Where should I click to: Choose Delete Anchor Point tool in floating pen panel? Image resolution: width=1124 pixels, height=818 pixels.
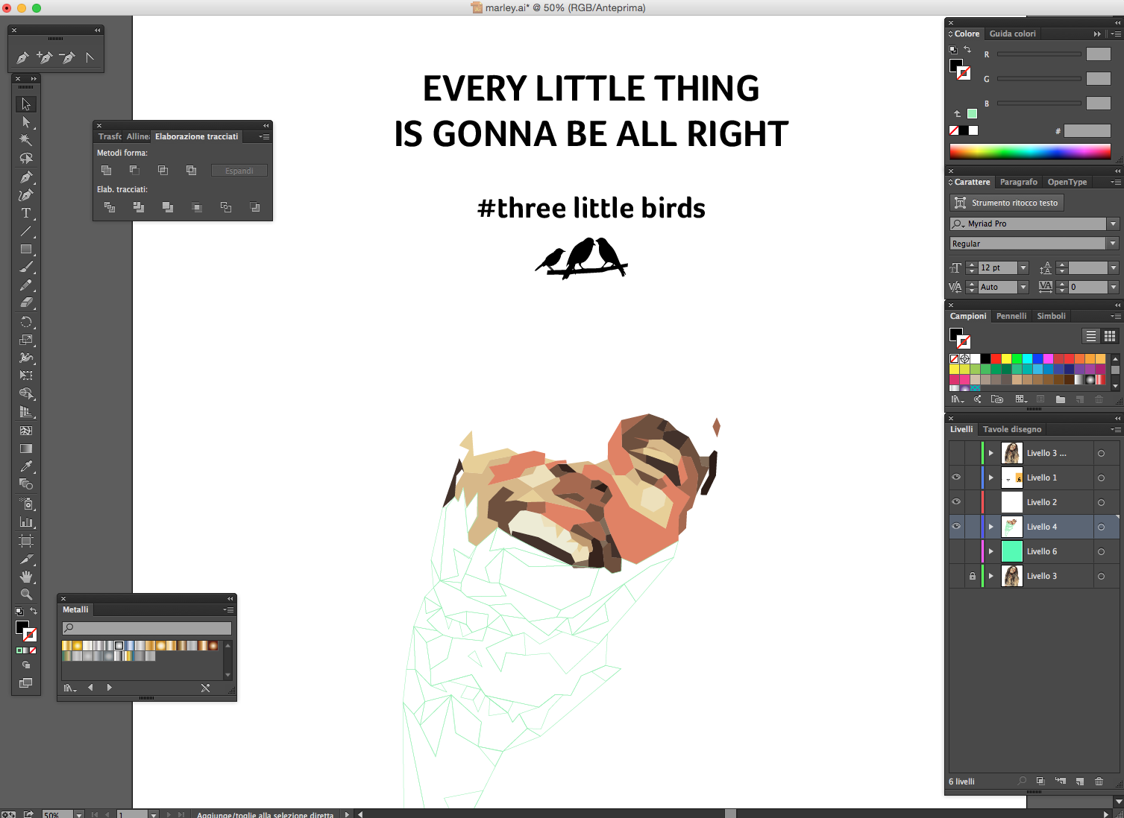click(67, 57)
